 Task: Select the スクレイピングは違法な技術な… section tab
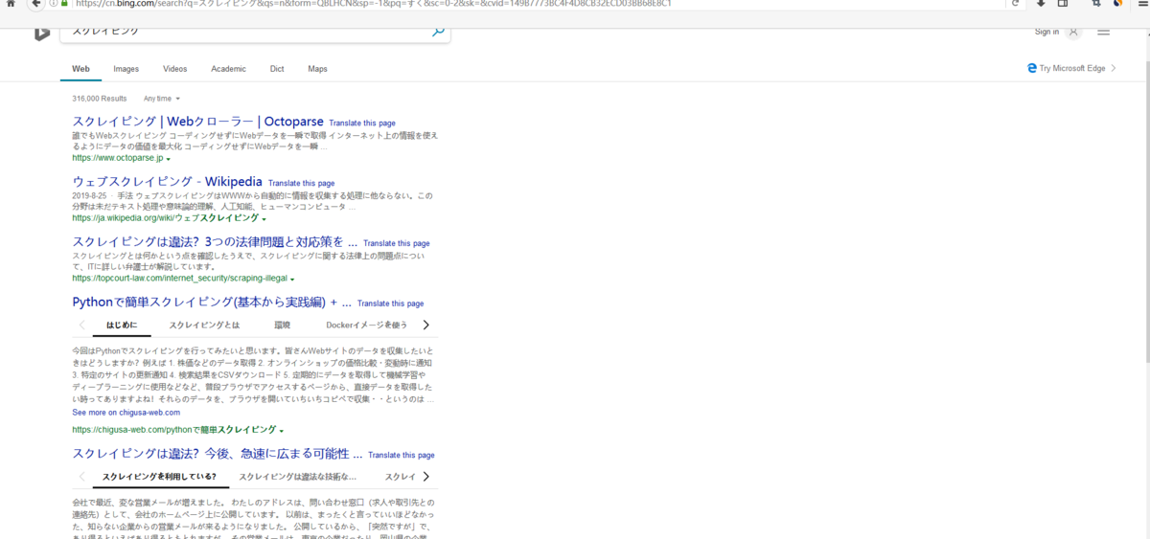coord(297,476)
